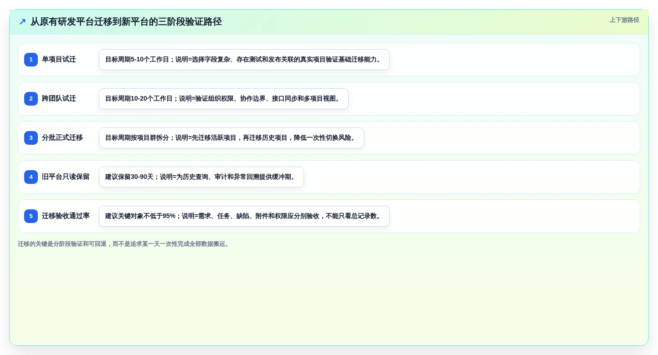Click the arrow icon beside the title

click(x=22, y=22)
